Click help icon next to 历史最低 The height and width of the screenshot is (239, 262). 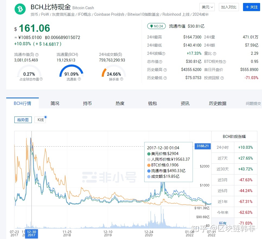coord(165,78)
